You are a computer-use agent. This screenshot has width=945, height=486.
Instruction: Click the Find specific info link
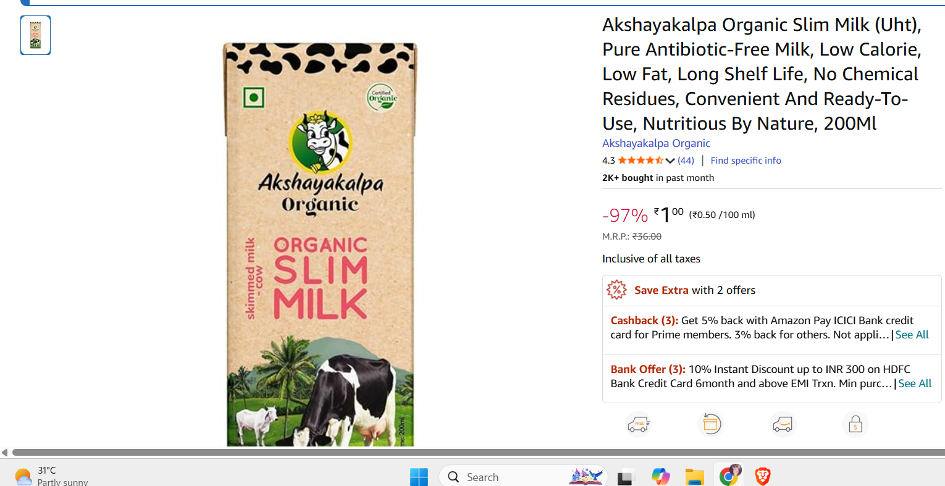(x=745, y=161)
